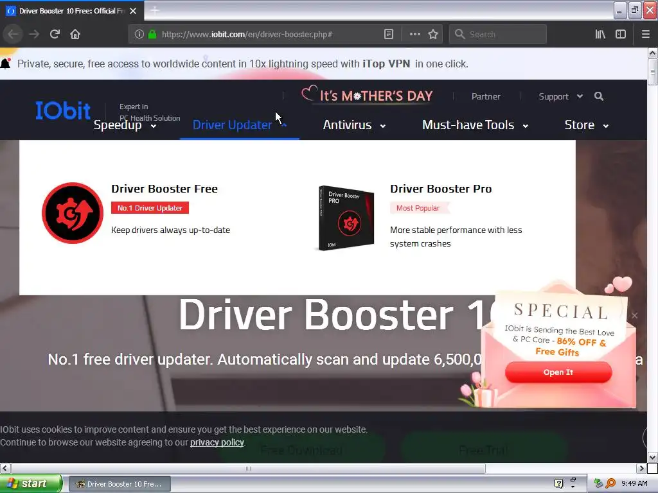
Task: Click the orange magnifier tray icon
Action: 611,483
